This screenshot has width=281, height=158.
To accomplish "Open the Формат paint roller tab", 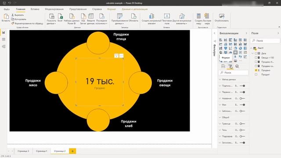I will 230,66.
